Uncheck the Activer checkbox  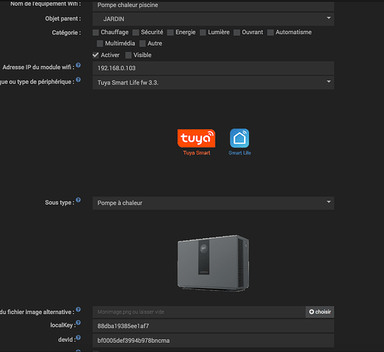pyautogui.click(x=96, y=55)
